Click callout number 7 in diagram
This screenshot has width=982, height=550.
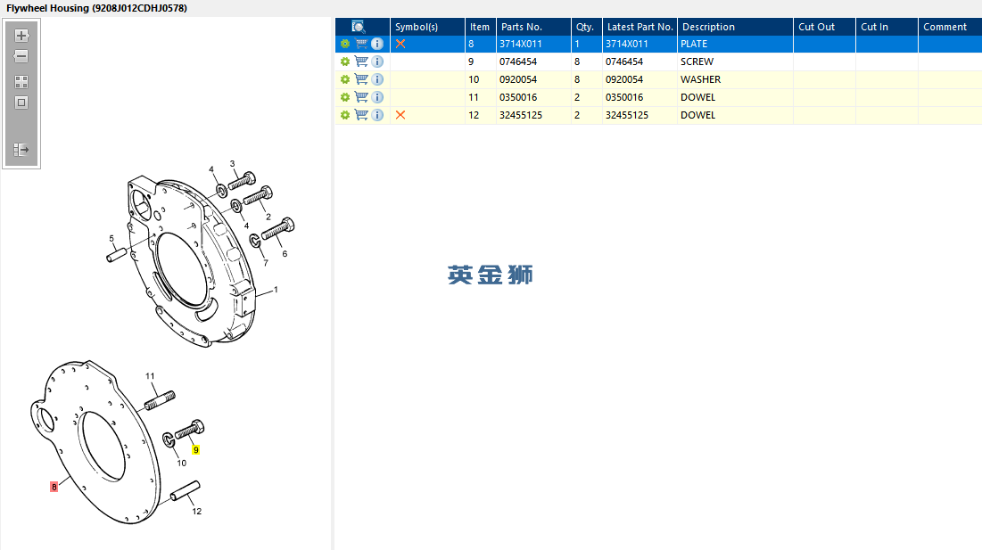tap(266, 263)
